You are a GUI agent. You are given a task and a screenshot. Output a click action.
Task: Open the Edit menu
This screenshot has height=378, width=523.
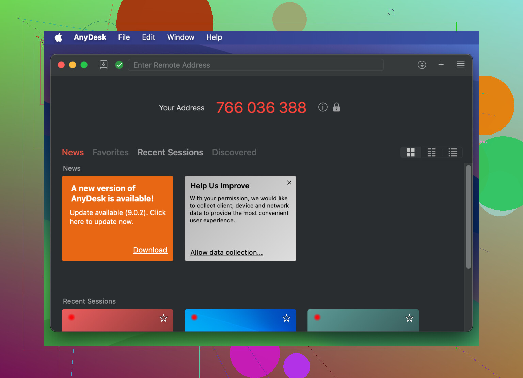pos(148,37)
